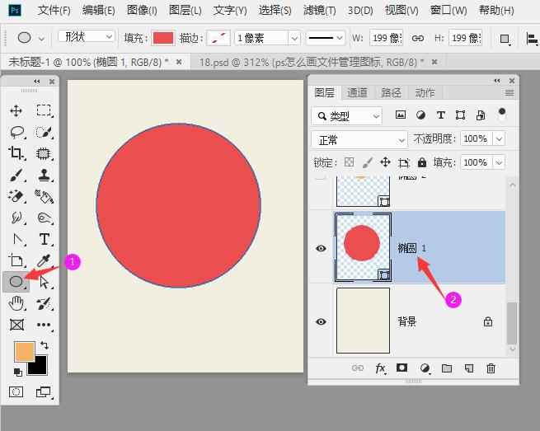Image resolution: width=540 pixels, height=431 pixels.
Task: Delete layer using trash icon
Action: click(491, 368)
